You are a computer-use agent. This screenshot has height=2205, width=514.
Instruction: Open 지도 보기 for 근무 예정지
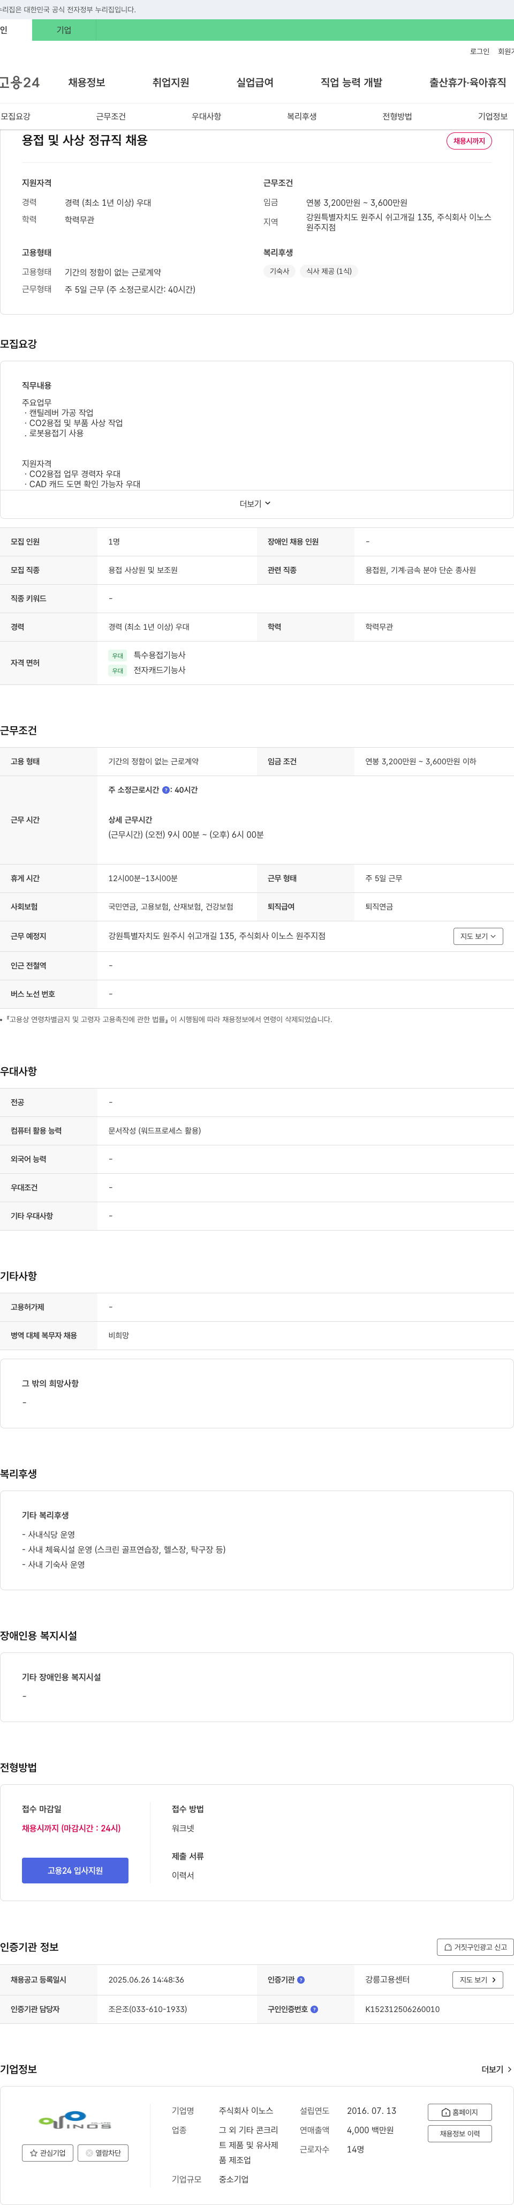pyautogui.click(x=478, y=936)
